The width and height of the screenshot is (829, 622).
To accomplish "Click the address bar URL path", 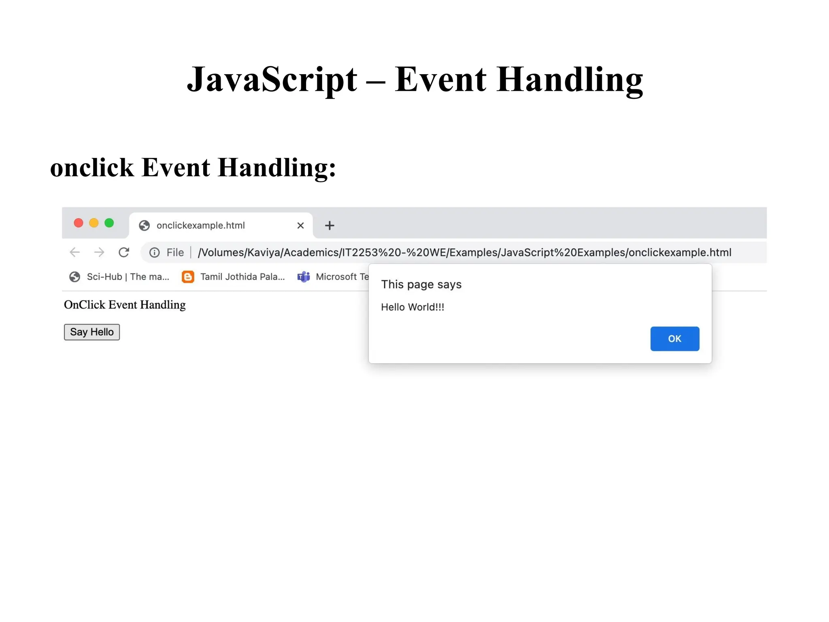I will coord(464,253).
